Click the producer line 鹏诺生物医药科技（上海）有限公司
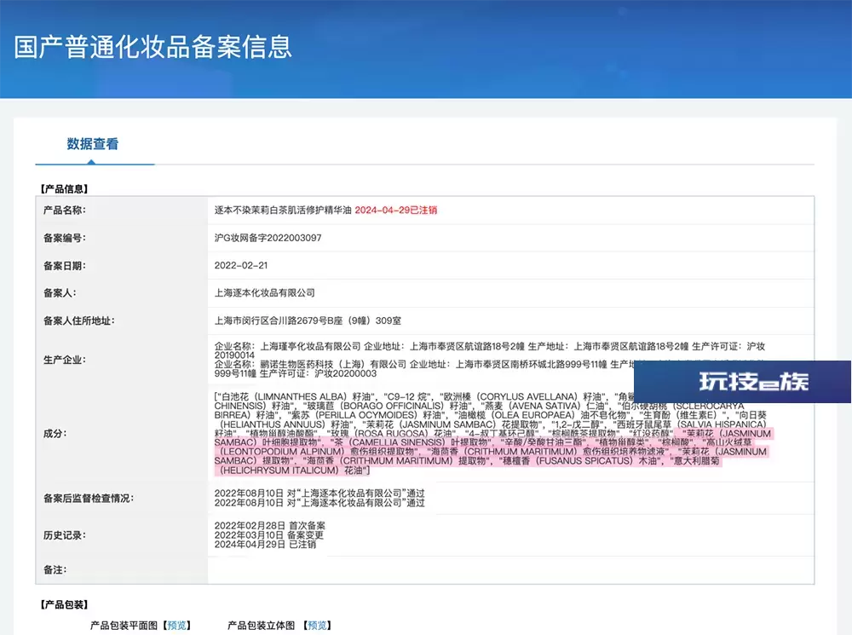852x635 pixels. click(333, 364)
